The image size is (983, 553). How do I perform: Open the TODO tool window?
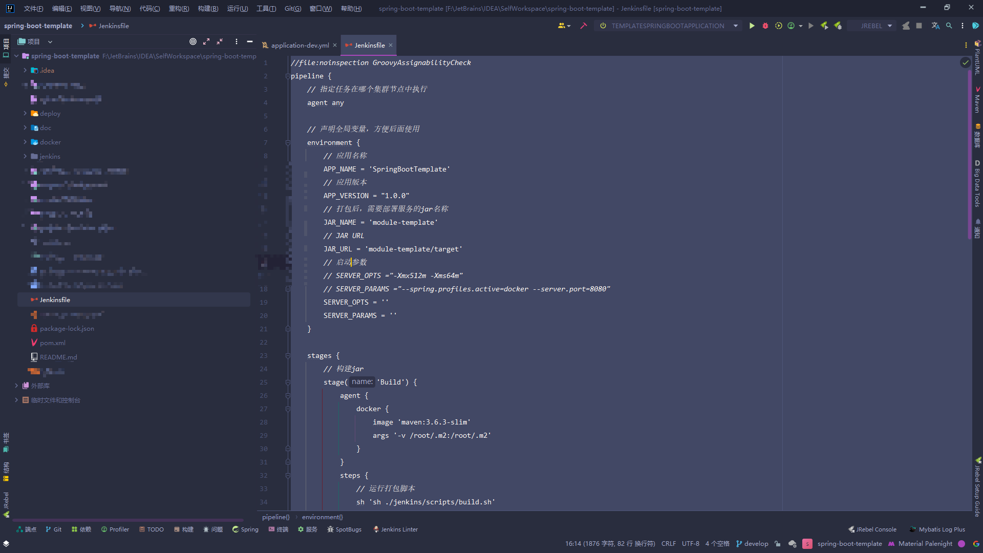click(152, 529)
